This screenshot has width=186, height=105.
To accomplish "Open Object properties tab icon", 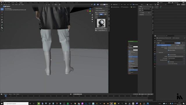I will click(x=155, y=52).
